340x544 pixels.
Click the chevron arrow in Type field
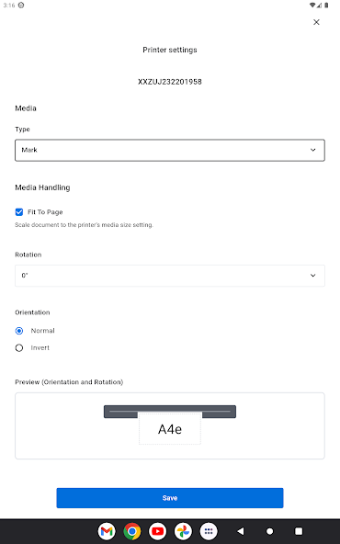pos(313,150)
